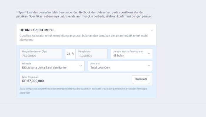Select the 48 bulan payment term value
206x117 pixels.
(x=119, y=56)
